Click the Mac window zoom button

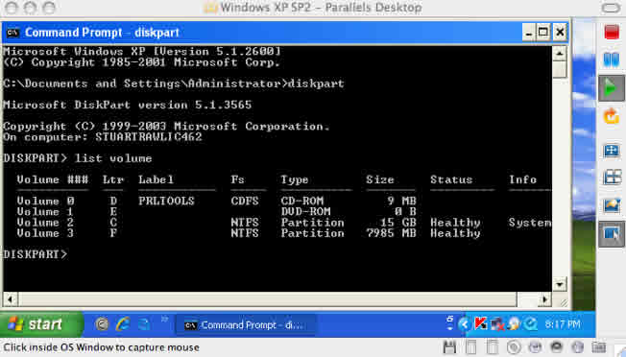pos(49,8)
